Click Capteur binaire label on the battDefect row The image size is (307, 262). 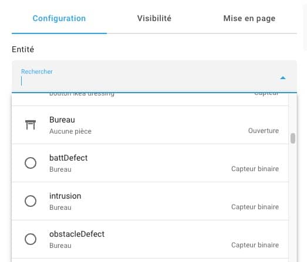tap(255, 169)
